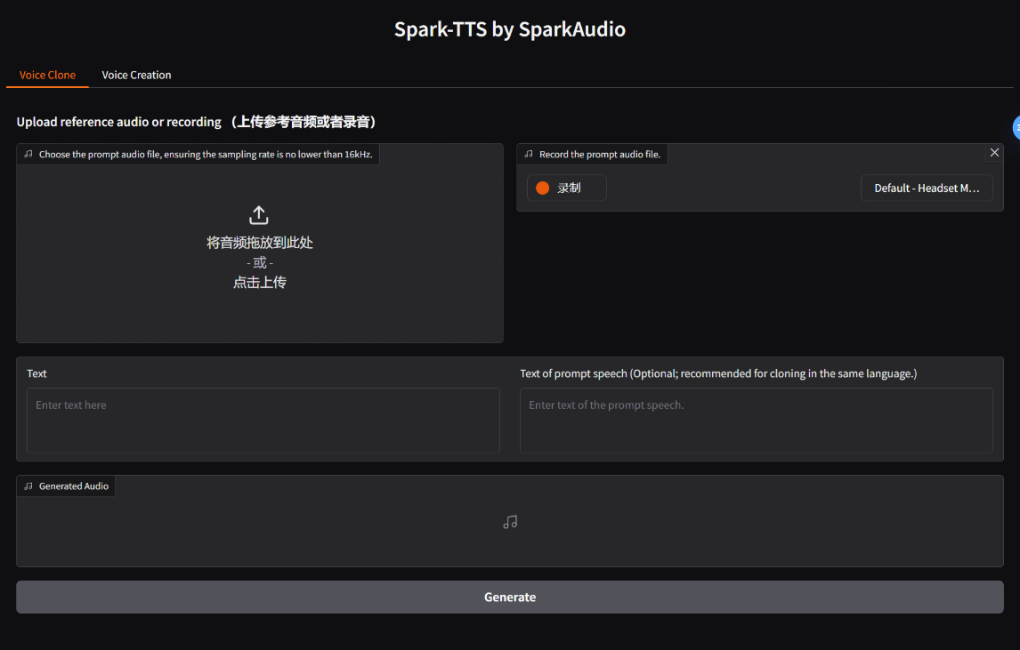1020x650 pixels.
Task: Click the orange record dot icon
Action: coord(543,188)
